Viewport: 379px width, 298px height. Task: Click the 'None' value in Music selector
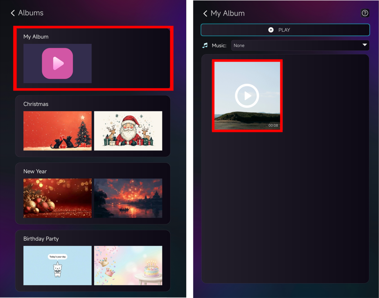click(x=239, y=45)
